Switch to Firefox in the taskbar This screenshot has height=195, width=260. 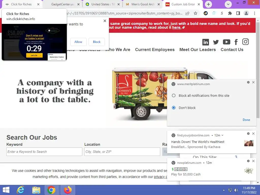click(x=68, y=190)
